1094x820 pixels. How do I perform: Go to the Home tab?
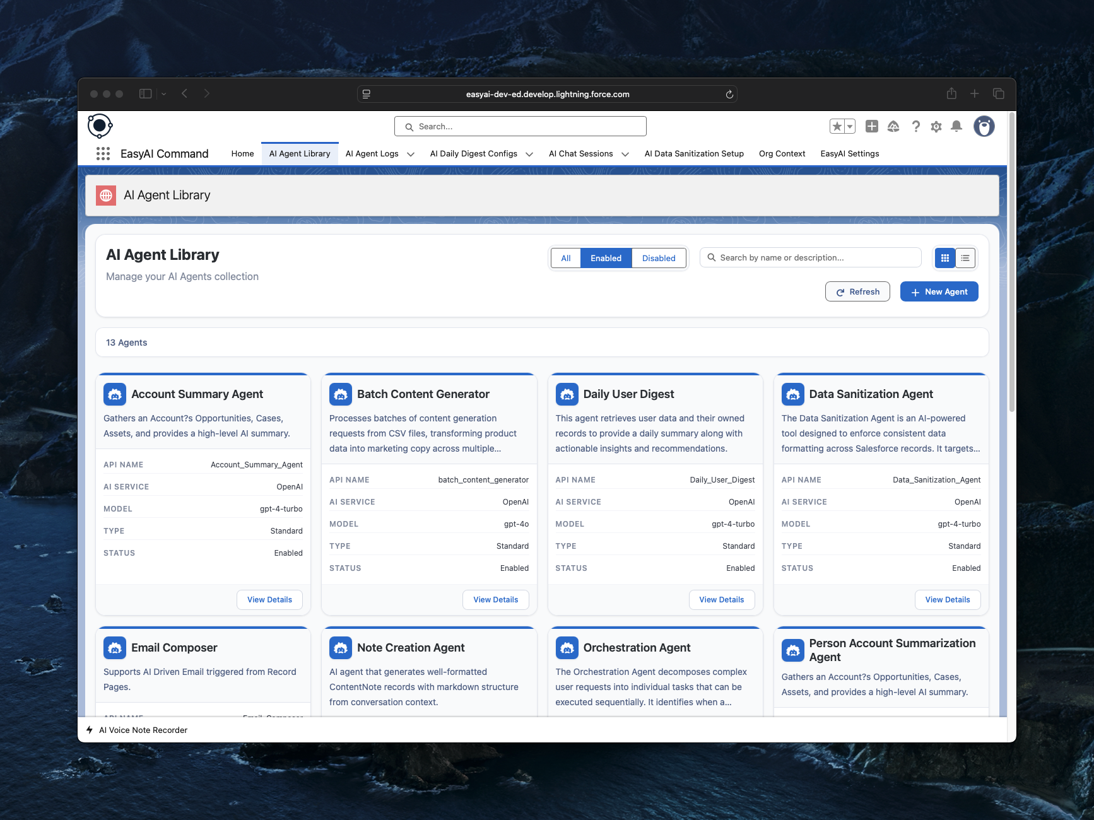(x=242, y=154)
